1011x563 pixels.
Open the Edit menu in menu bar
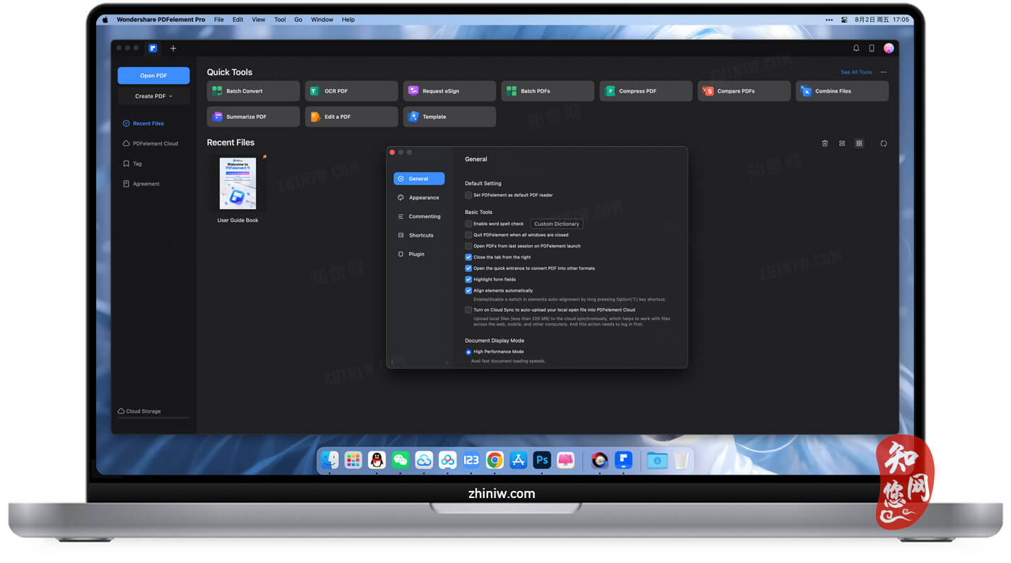[x=238, y=20]
